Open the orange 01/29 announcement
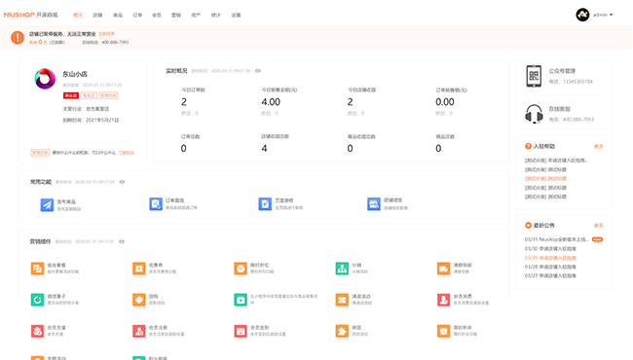 point(550,258)
